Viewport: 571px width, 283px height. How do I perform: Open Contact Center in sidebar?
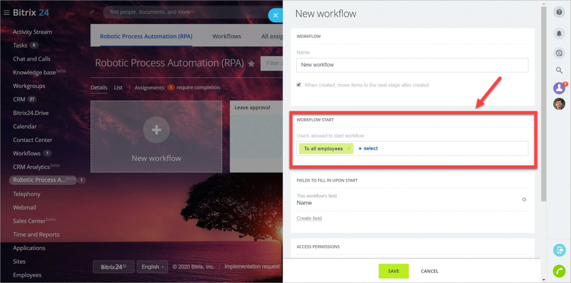coord(32,140)
